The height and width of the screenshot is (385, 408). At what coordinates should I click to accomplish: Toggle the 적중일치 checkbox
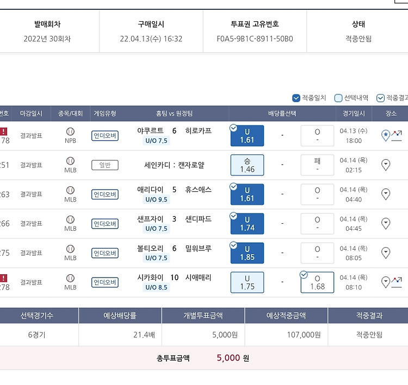[x=296, y=98]
